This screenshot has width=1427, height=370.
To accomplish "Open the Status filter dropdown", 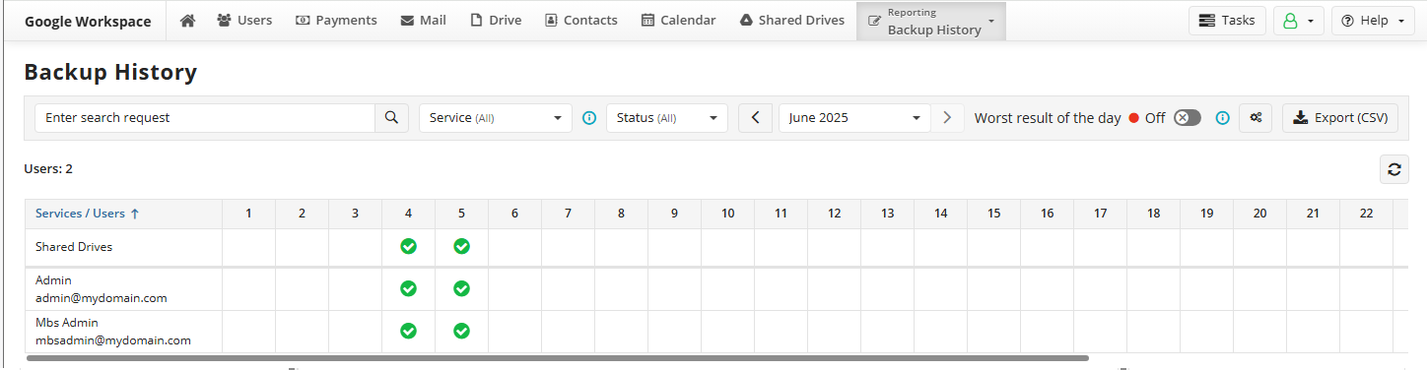I will click(x=667, y=117).
